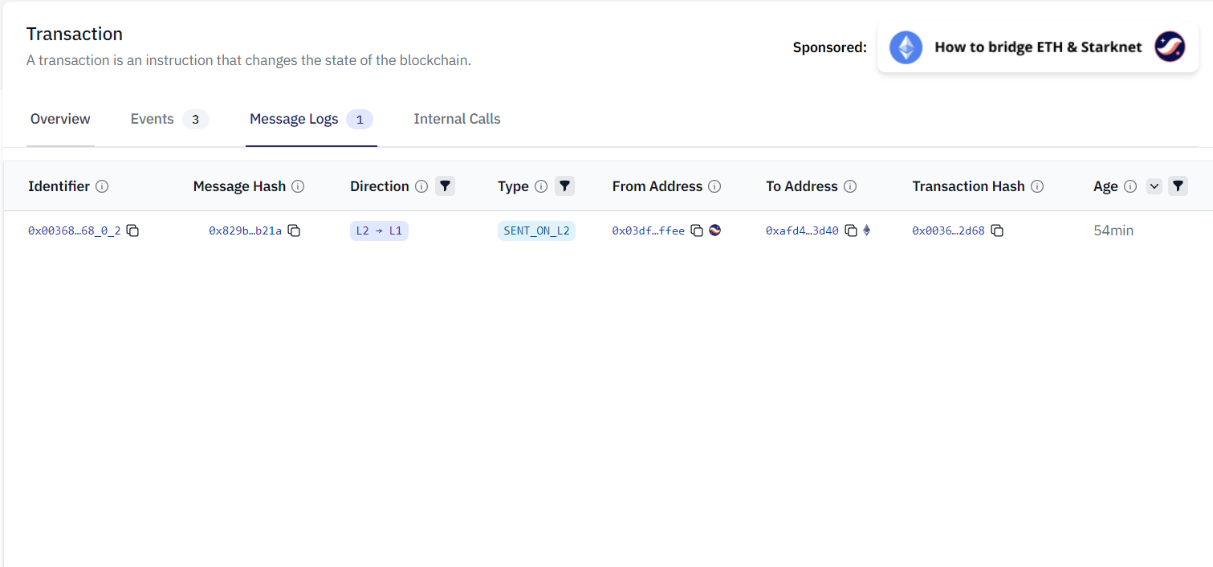Open the Age column filter

[1178, 186]
